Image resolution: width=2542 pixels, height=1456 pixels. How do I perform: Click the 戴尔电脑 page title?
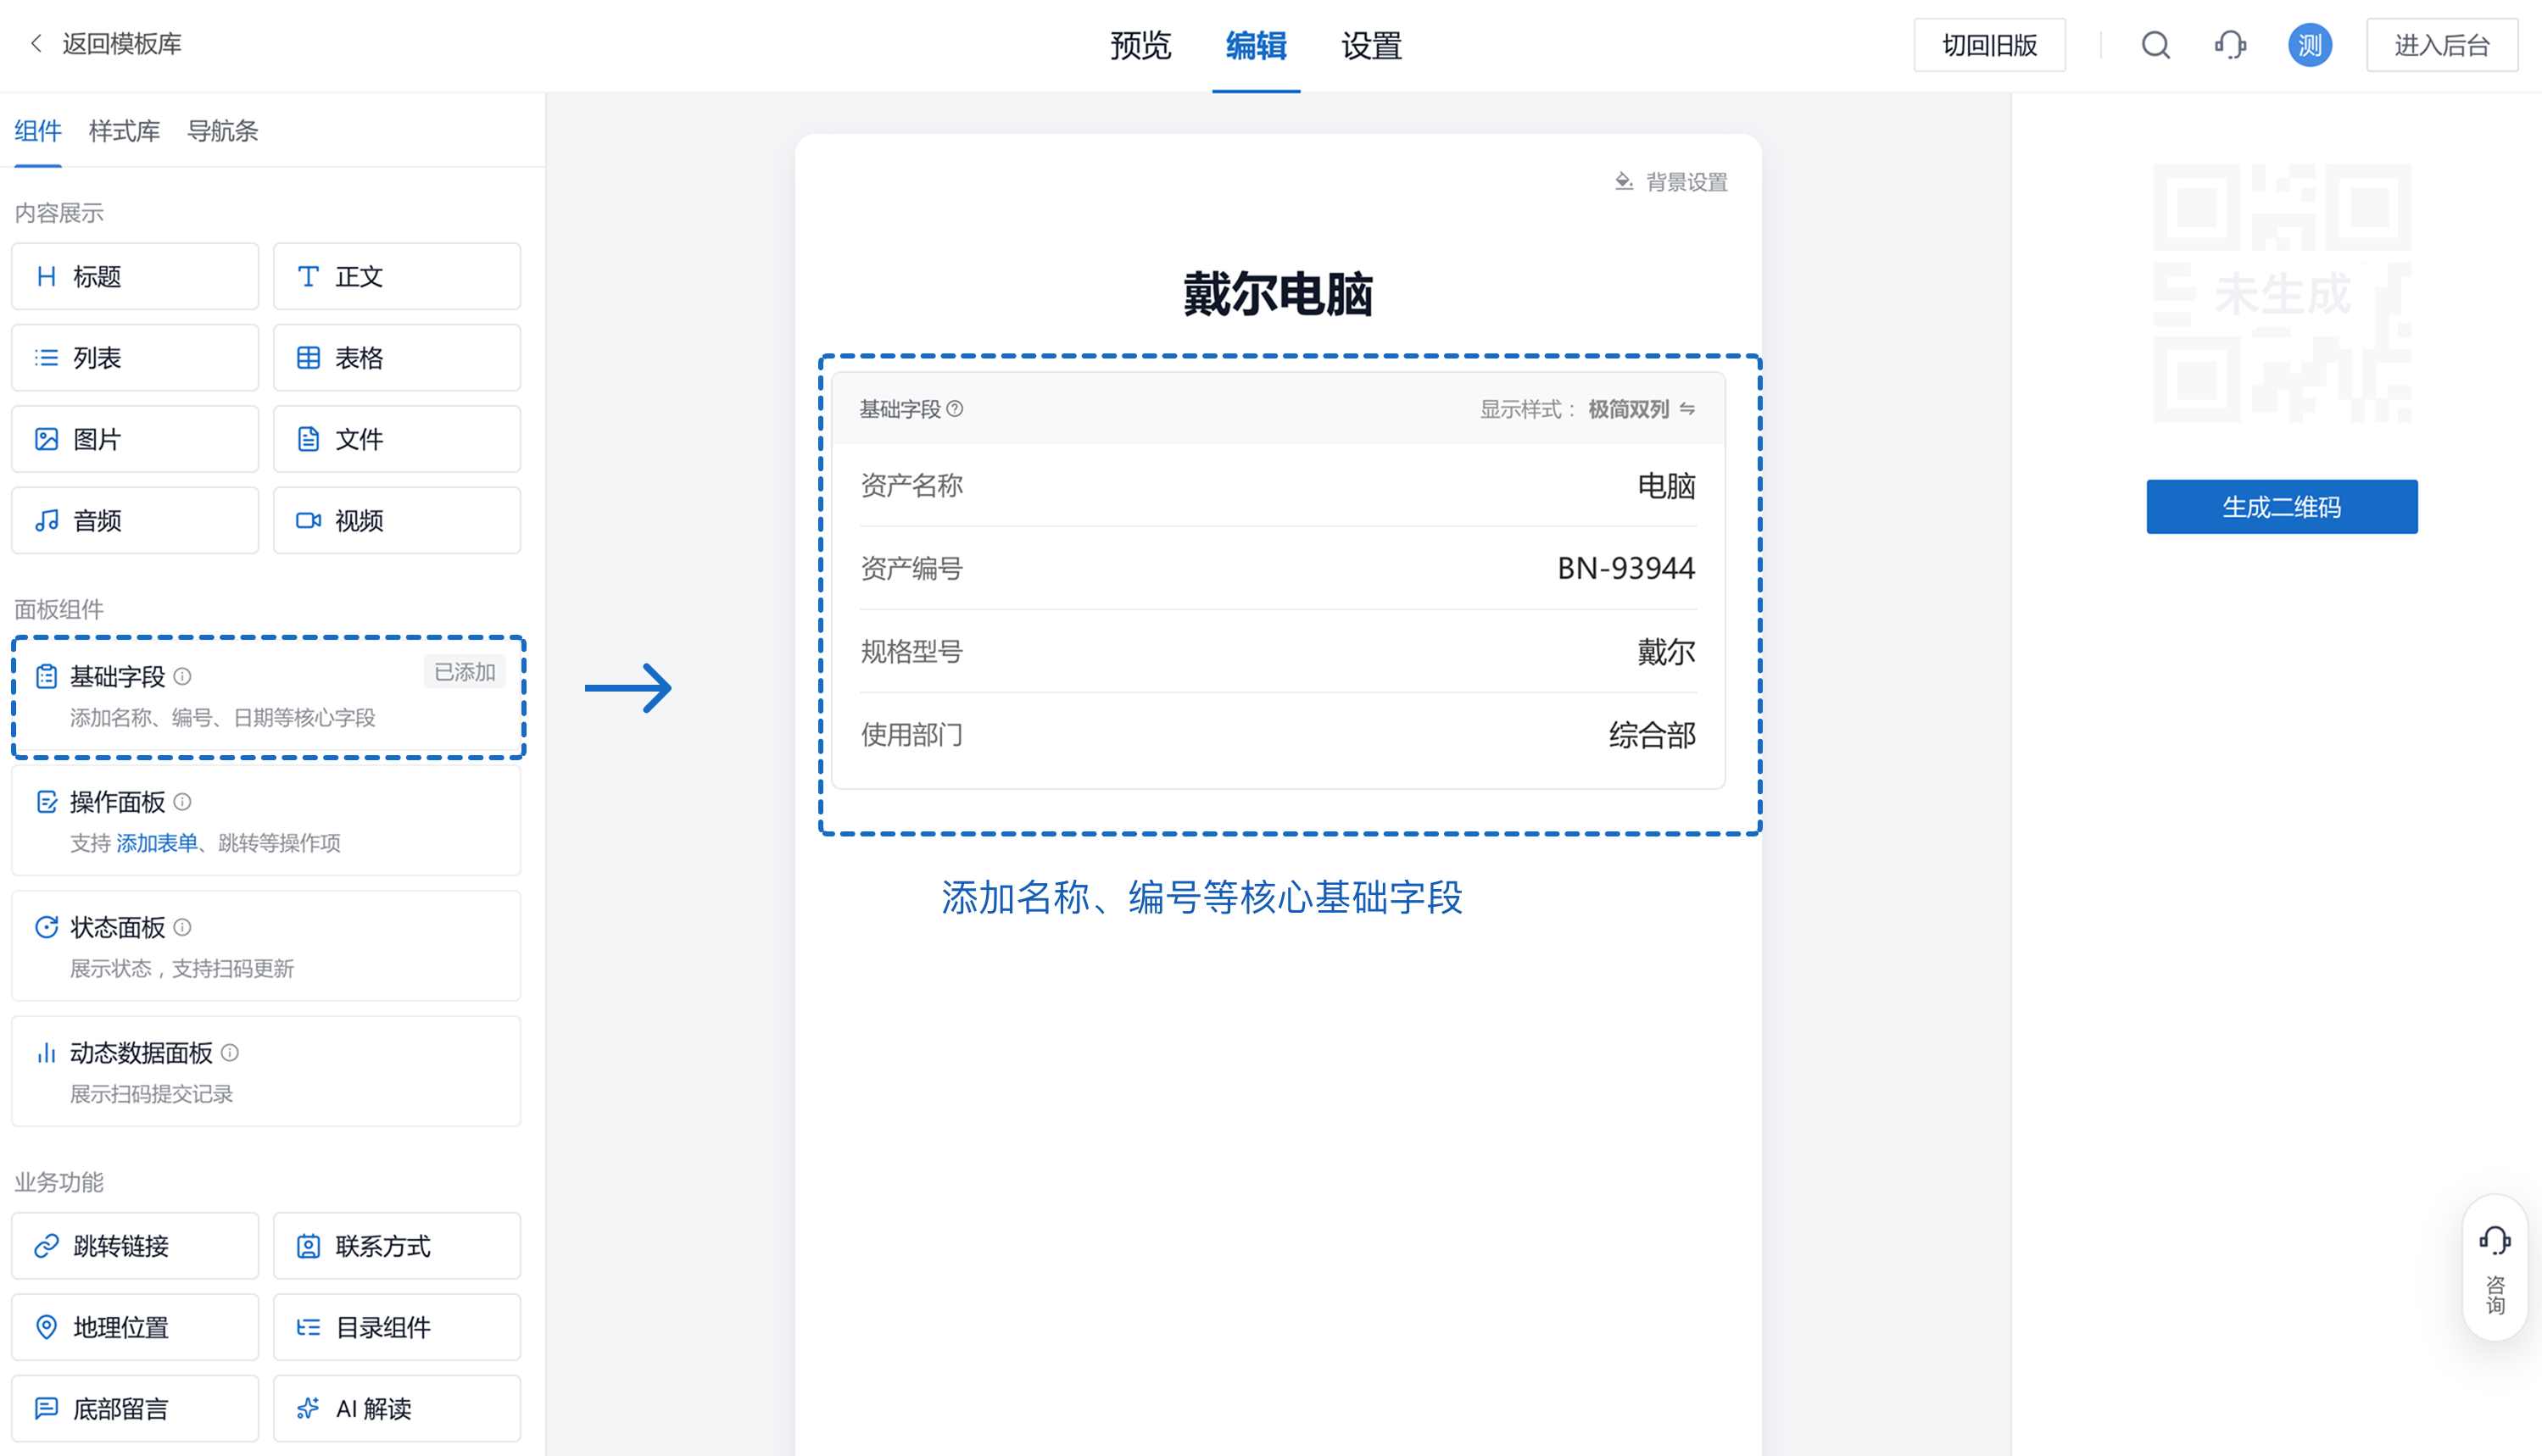(1278, 294)
